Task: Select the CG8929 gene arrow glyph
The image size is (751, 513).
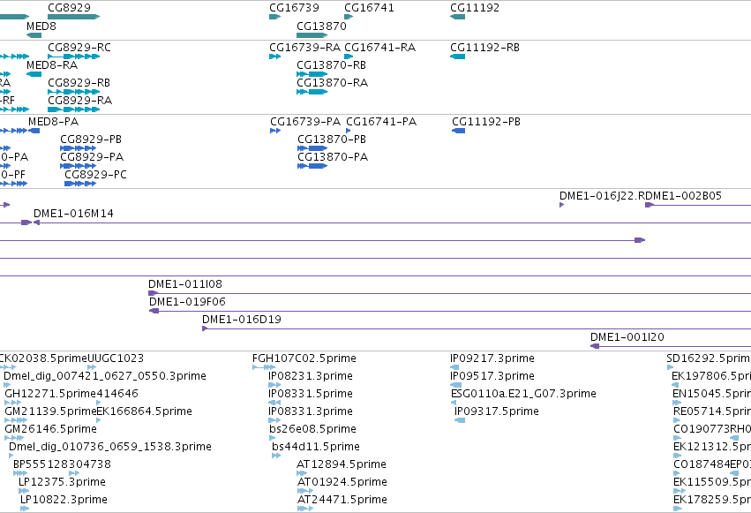Action: 74,17
